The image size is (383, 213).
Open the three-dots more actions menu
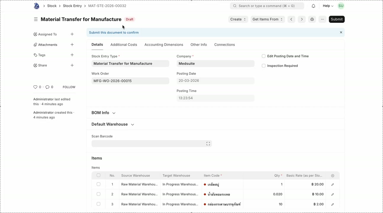(x=322, y=19)
